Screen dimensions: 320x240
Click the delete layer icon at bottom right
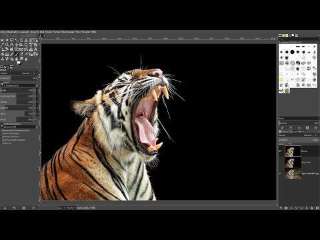317,208
